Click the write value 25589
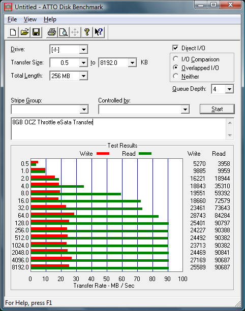 pos(198,267)
